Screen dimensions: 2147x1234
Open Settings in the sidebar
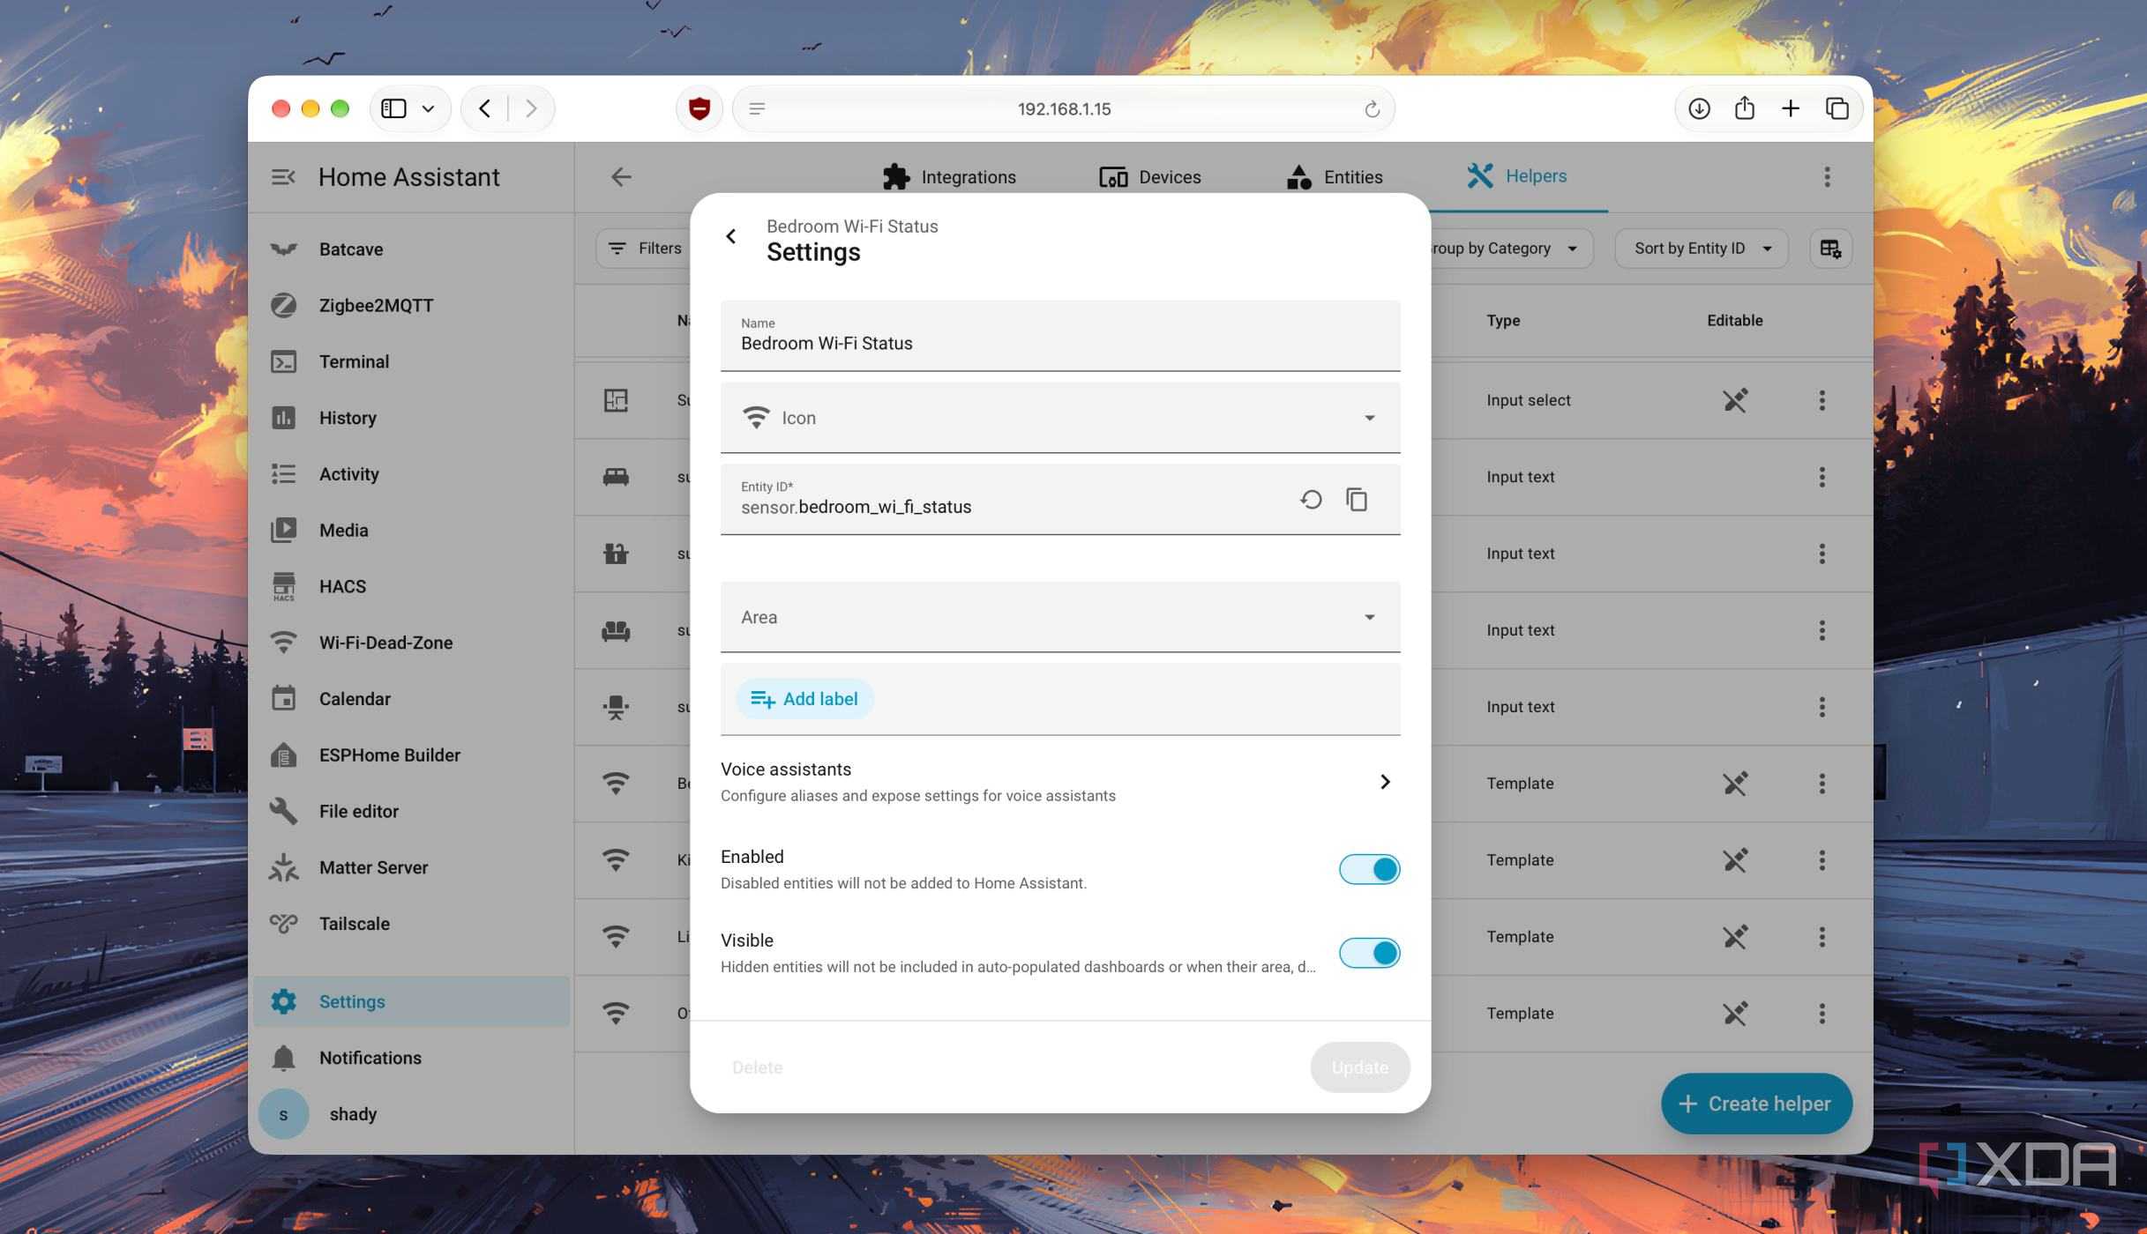(x=411, y=1001)
